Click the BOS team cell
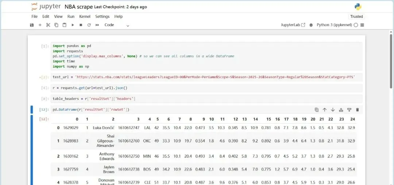Image resolution: width=394 pixels, height=185 pixels. pos(147,169)
